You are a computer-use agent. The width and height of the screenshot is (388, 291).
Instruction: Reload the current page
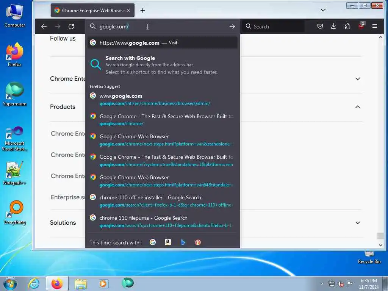(x=71, y=27)
